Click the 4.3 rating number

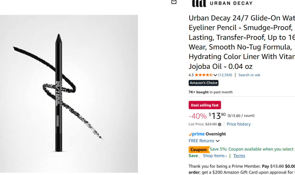click(x=191, y=75)
